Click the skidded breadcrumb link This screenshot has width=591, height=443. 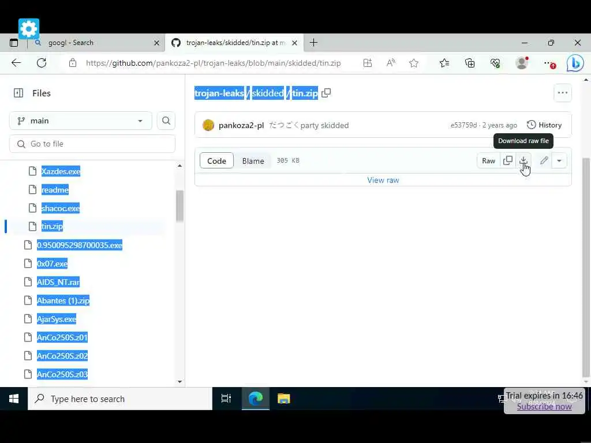click(x=268, y=93)
